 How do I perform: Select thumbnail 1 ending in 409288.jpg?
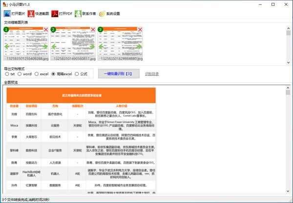coord(26,44)
